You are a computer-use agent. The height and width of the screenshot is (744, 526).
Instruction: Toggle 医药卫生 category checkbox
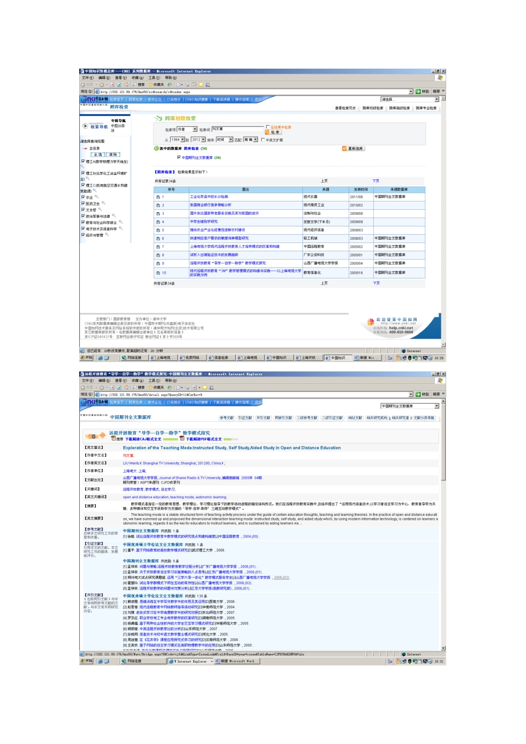pos(83,203)
